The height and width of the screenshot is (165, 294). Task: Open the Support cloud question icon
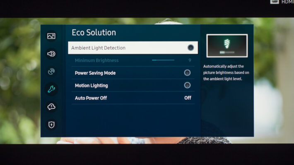point(51,107)
